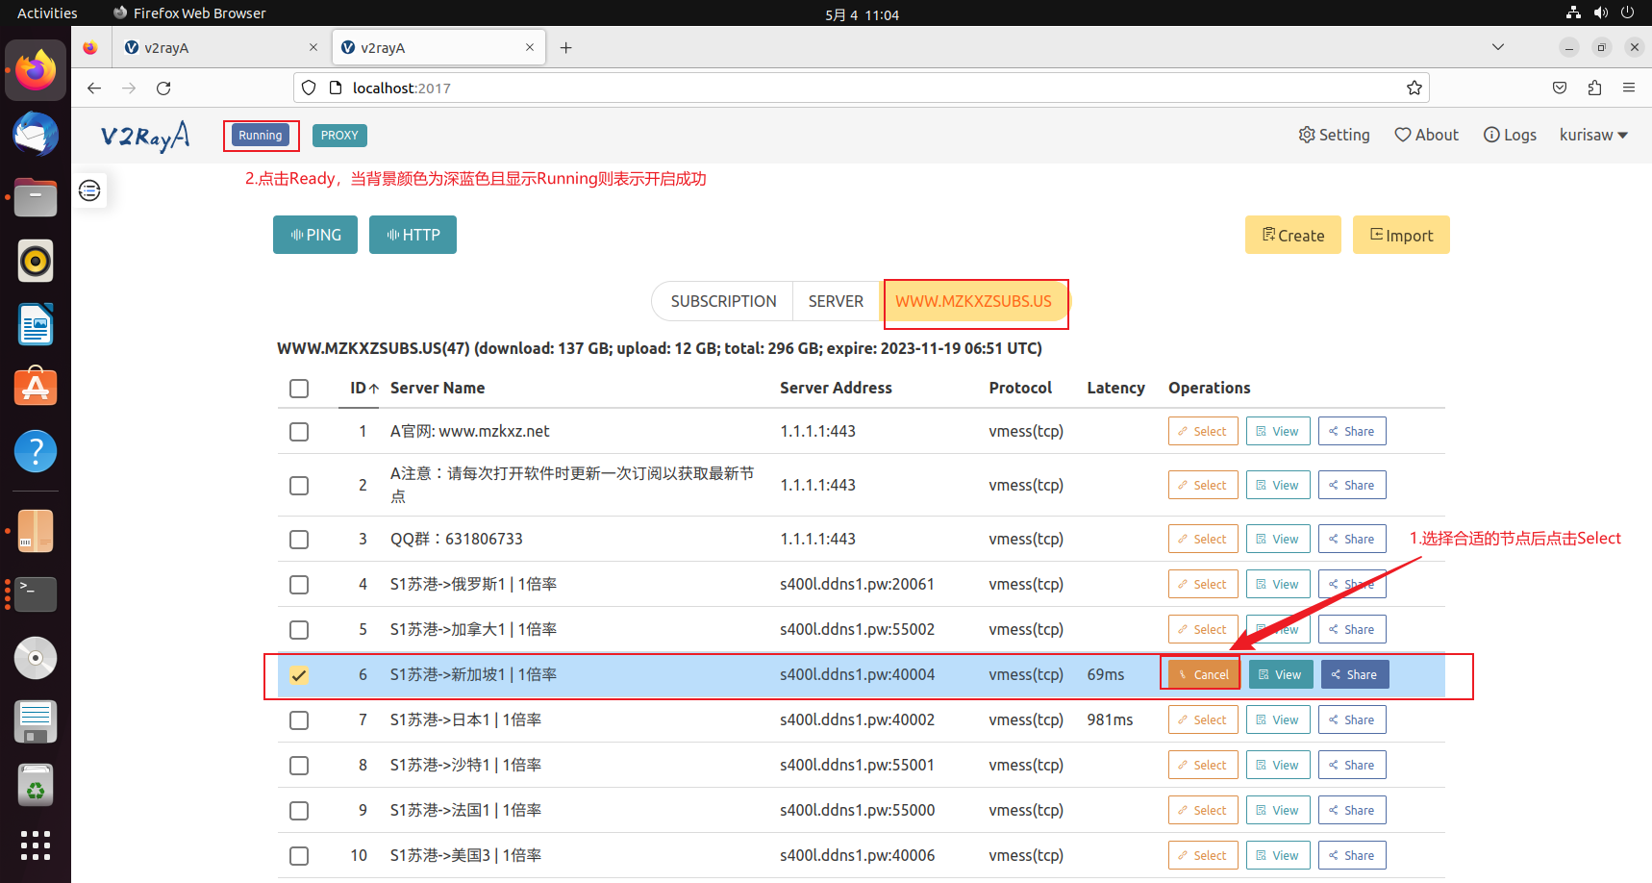Open Setting in navbar
This screenshot has height=883, width=1652.
click(x=1334, y=136)
